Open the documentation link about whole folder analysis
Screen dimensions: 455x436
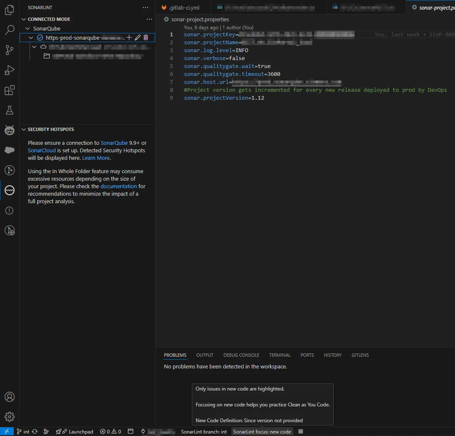[x=119, y=186]
